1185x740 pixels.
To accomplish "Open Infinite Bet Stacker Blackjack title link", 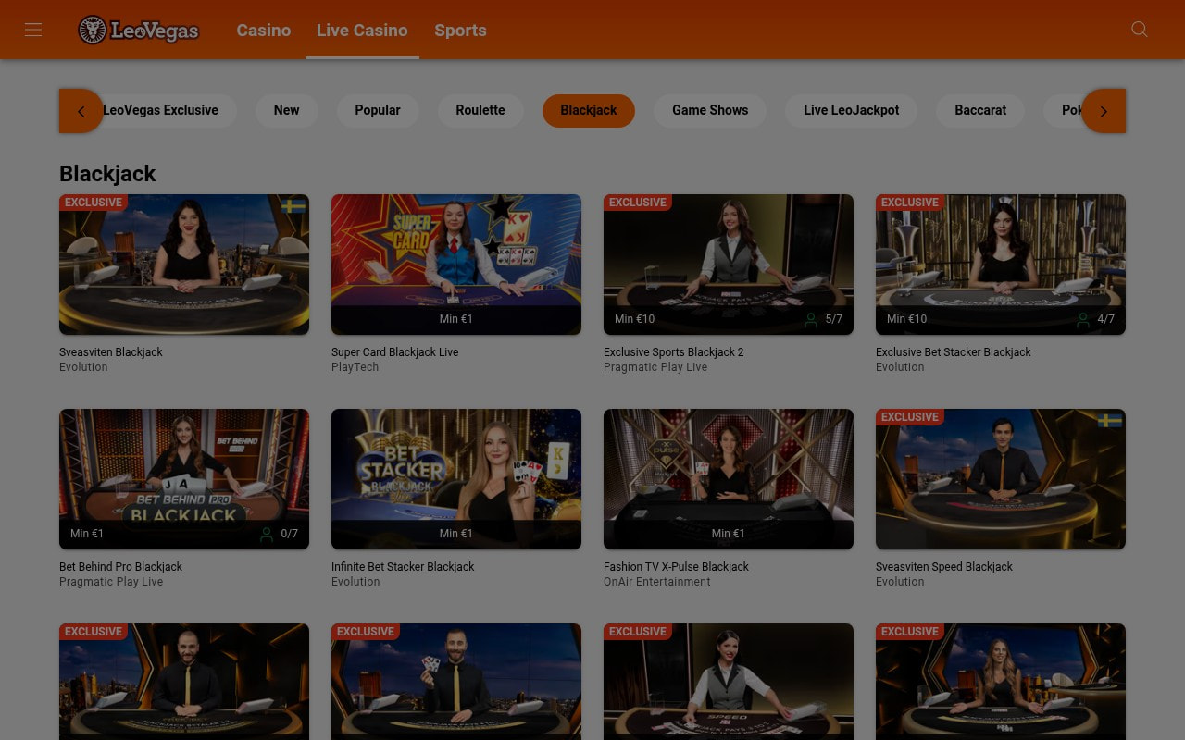I will 403,567.
